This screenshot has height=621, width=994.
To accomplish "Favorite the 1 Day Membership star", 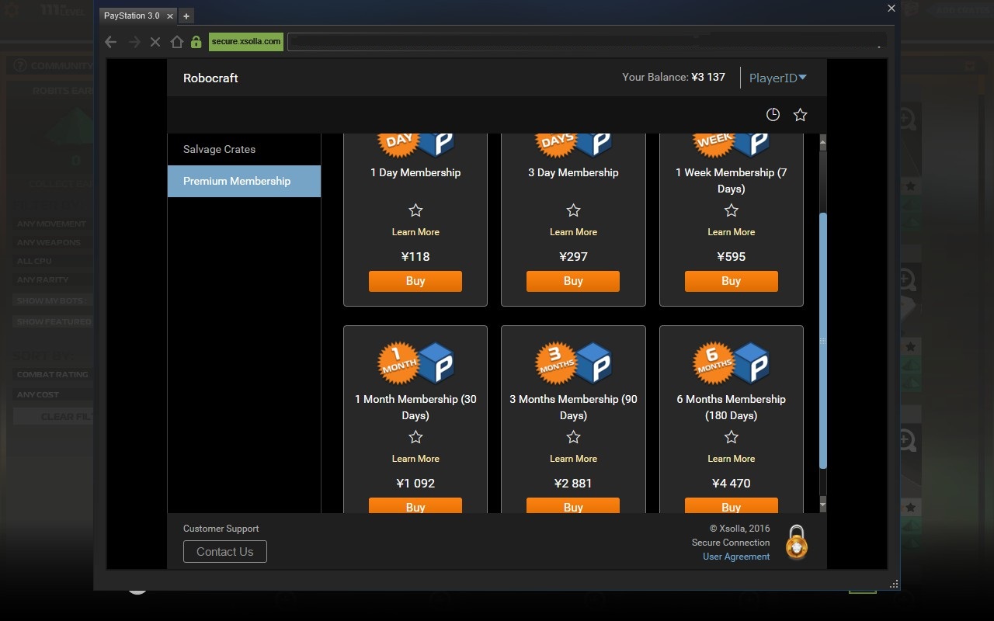I will pos(415,210).
